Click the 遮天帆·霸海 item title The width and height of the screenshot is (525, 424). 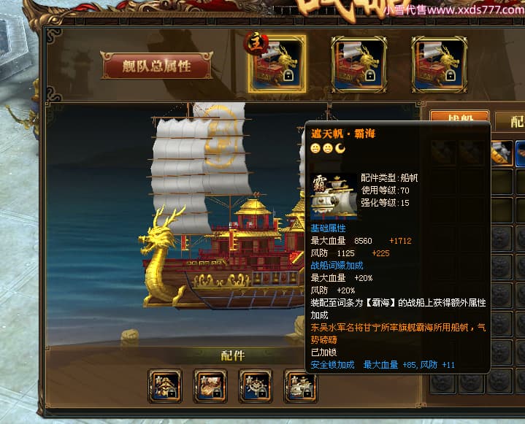pyautogui.click(x=343, y=134)
